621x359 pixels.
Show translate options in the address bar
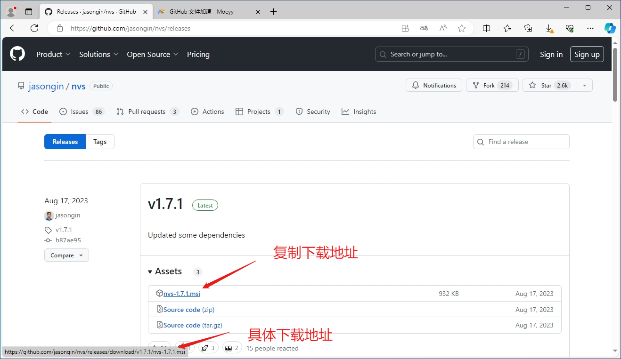tap(424, 28)
